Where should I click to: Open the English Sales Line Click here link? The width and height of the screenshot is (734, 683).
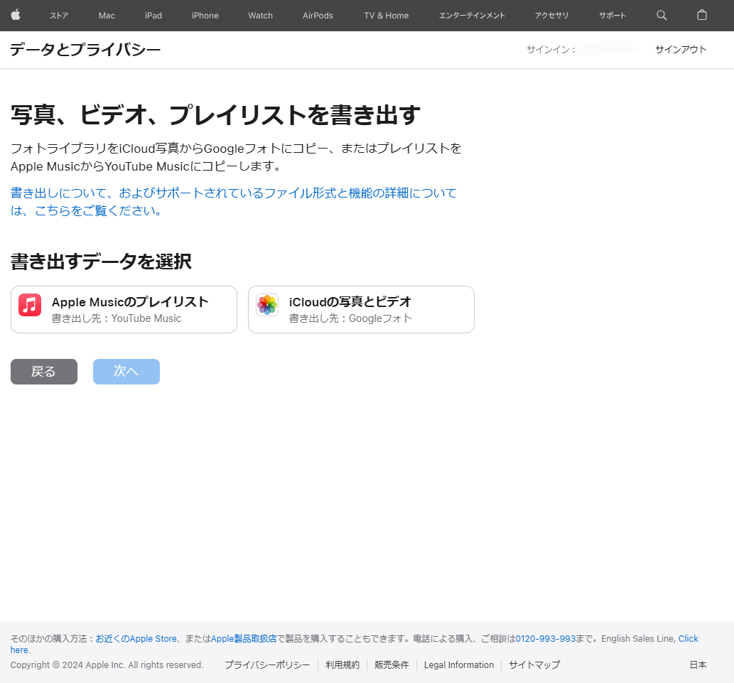[689, 638]
